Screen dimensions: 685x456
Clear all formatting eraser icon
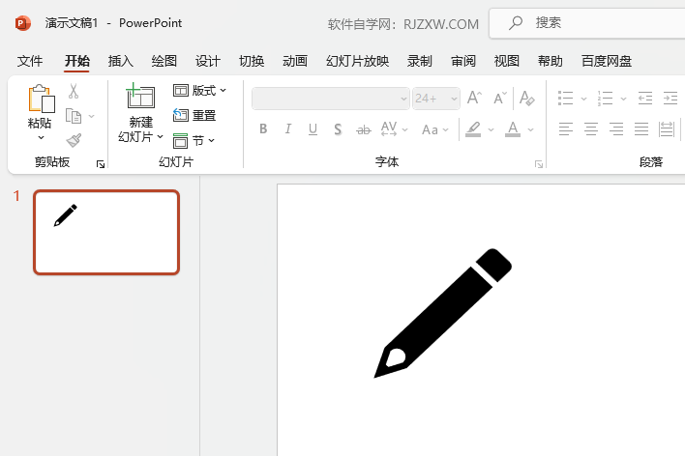[x=527, y=98]
